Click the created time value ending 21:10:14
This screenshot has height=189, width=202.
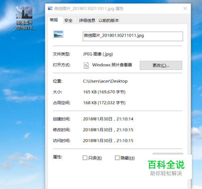coord(108,119)
